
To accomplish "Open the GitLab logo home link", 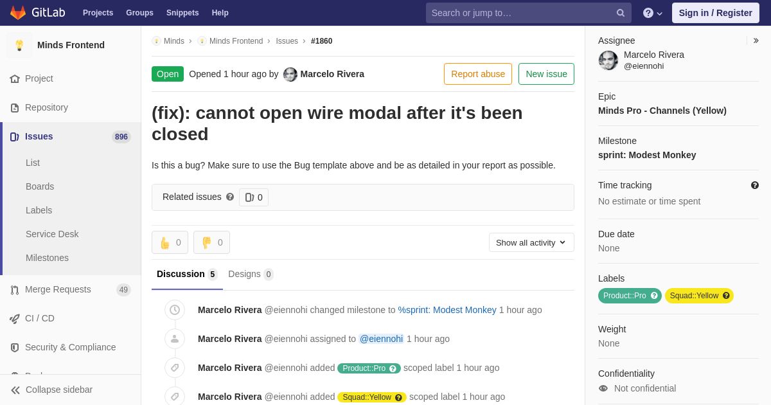I will [x=37, y=13].
